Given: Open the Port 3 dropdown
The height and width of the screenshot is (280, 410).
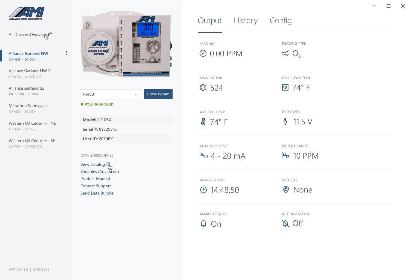Looking at the screenshot, I should point(110,94).
